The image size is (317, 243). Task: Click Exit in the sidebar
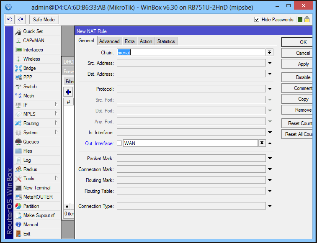click(x=37, y=234)
